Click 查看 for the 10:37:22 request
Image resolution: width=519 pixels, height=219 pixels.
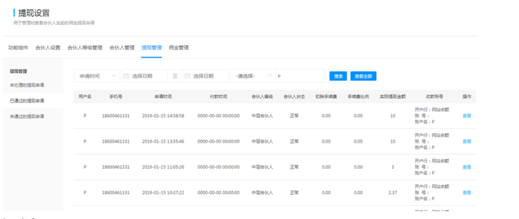466,192
